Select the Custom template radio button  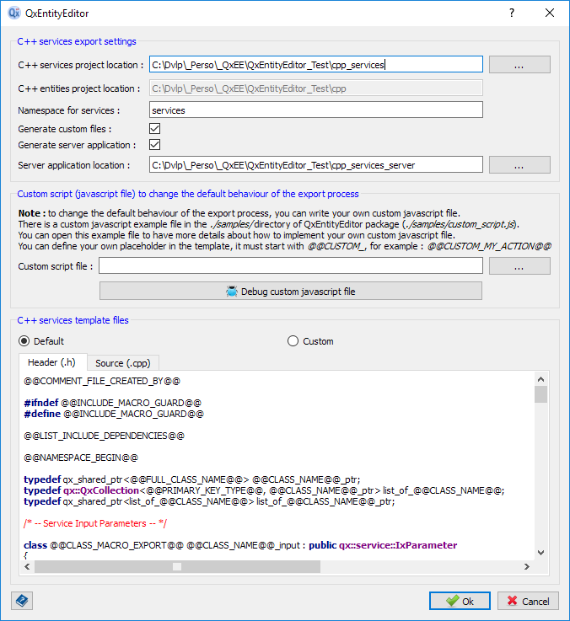tap(293, 341)
